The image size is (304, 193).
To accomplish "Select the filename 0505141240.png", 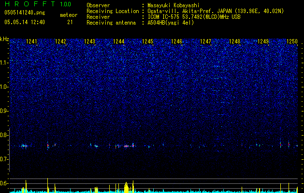I will coord(25,13).
